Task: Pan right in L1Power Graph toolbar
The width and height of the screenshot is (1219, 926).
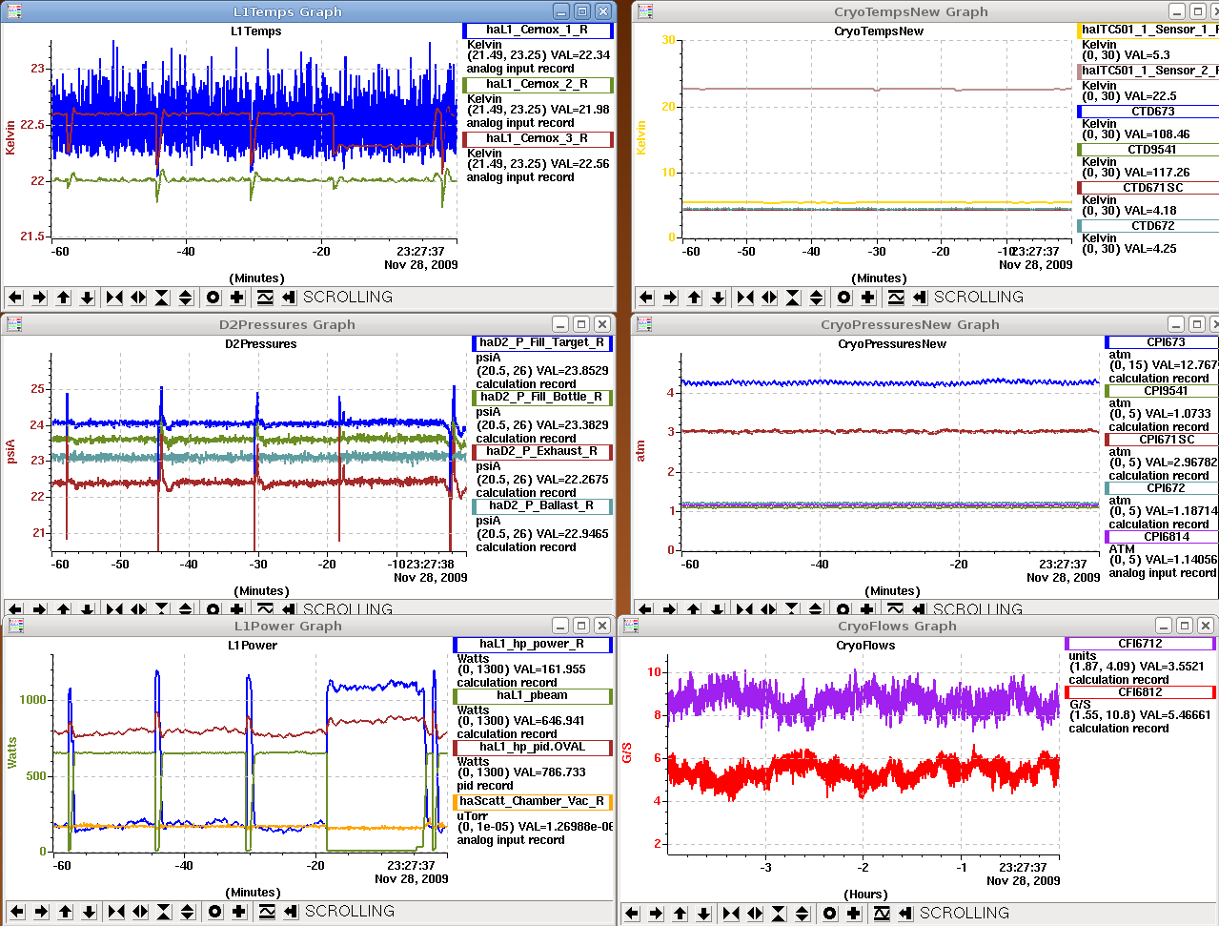Action: tap(41, 912)
